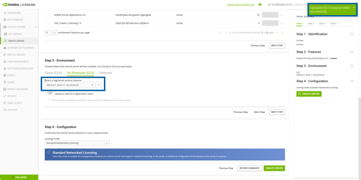Click Defer Step in Environment section
The image size is (361, 180).
[259, 112]
